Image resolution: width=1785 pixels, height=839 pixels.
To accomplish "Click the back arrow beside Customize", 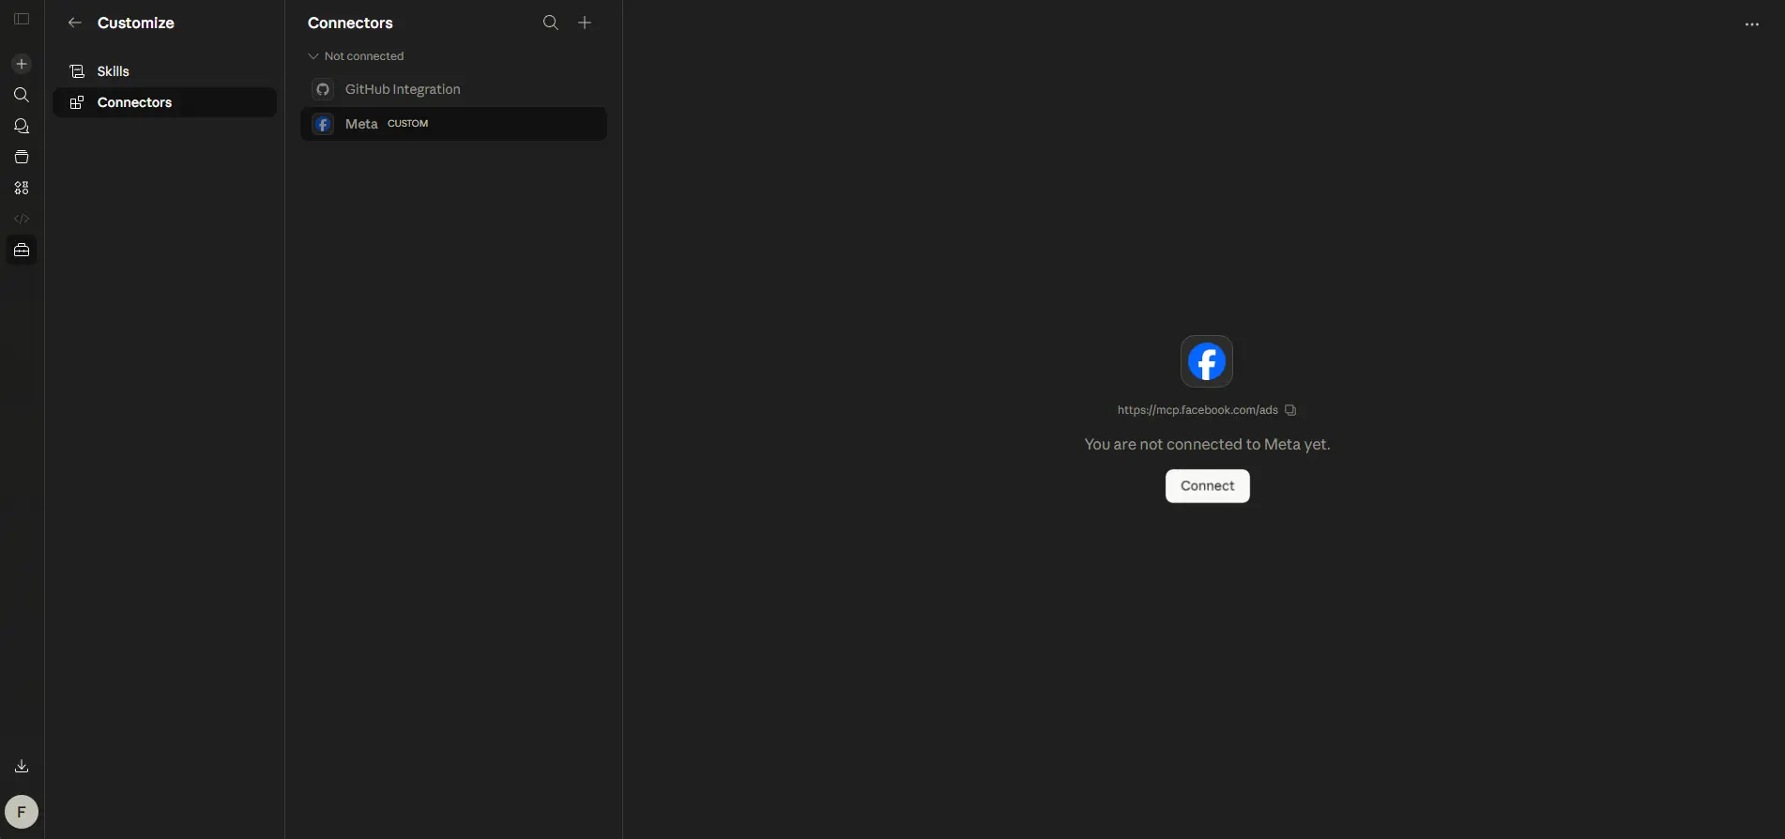I will pyautogui.click(x=75, y=23).
